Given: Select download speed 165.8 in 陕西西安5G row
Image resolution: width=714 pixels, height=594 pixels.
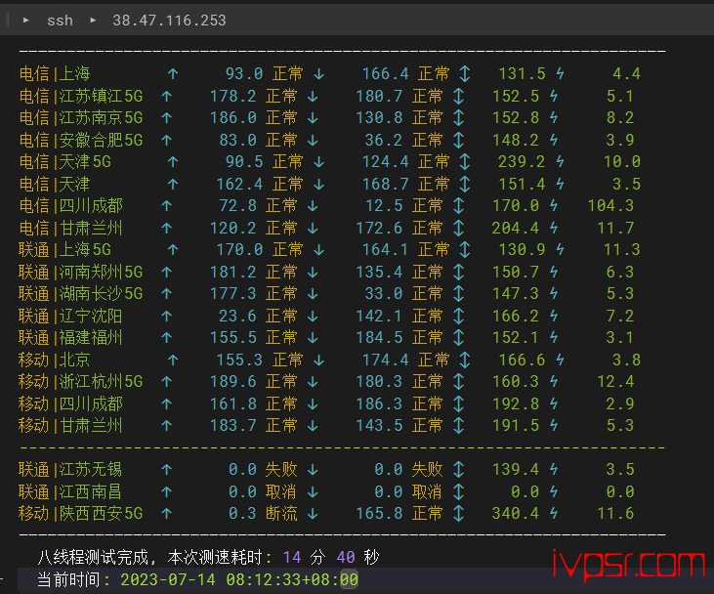Looking at the screenshot, I should (x=379, y=513).
